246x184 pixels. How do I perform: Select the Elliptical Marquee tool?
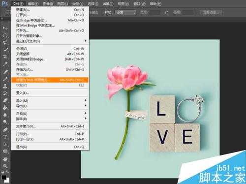(x=5, y=35)
